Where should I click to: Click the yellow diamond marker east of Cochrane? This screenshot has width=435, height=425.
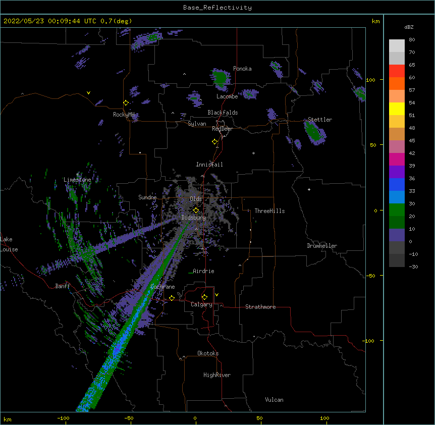click(172, 298)
